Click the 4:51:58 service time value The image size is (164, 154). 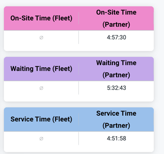tap(116, 138)
